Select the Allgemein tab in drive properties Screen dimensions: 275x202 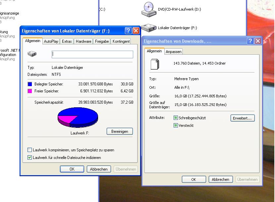click(x=32, y=41)
